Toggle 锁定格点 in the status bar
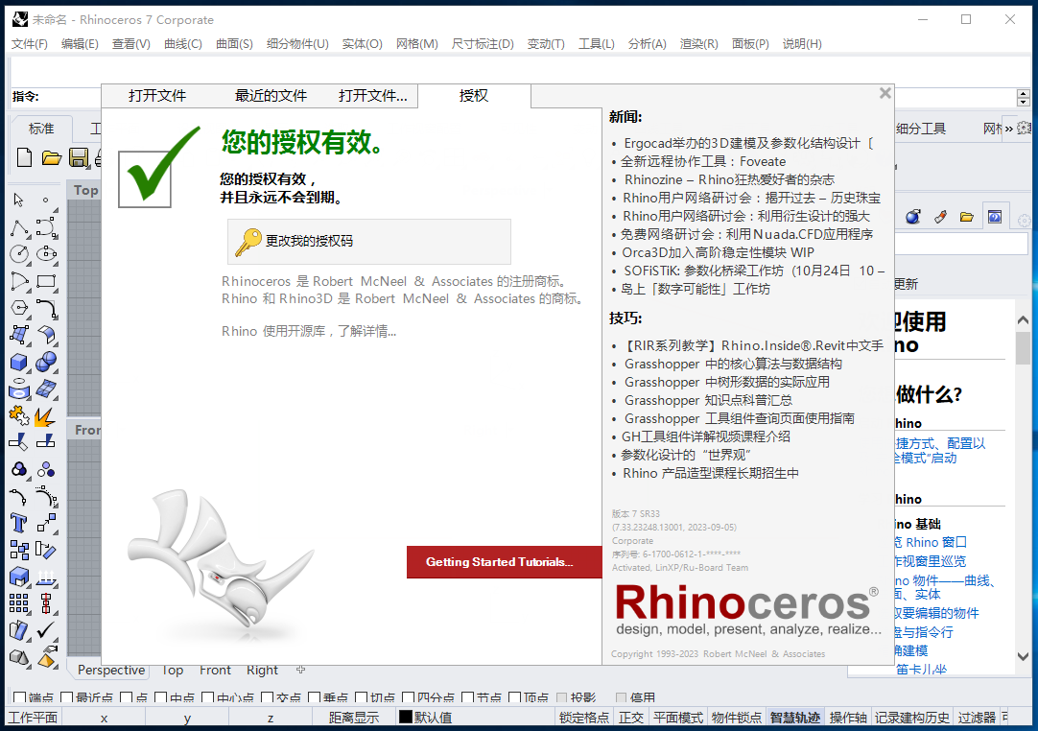1038x731 pixels. 584,718
